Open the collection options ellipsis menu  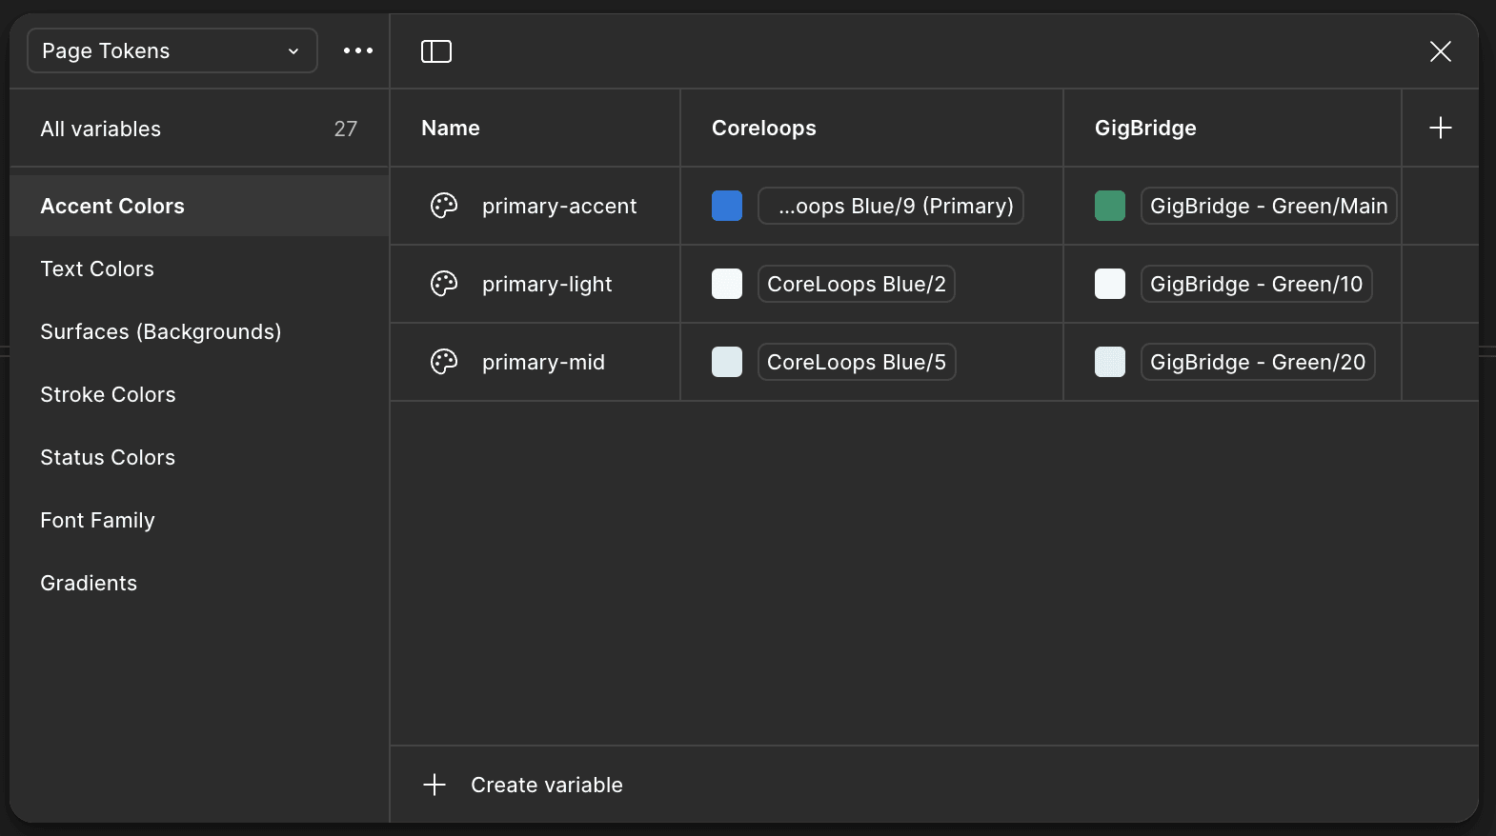(358, 50)
